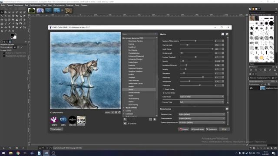Open the Фильтры menu
Screen dimensions: 278x156
pos(69,5)
